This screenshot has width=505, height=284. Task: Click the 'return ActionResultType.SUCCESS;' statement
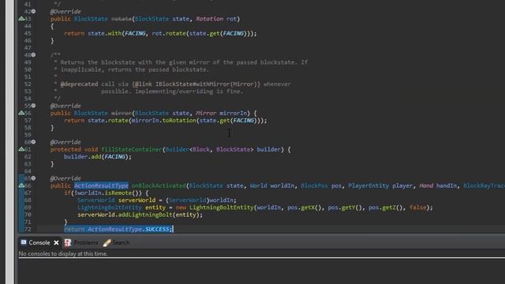(x=118, y=229)
